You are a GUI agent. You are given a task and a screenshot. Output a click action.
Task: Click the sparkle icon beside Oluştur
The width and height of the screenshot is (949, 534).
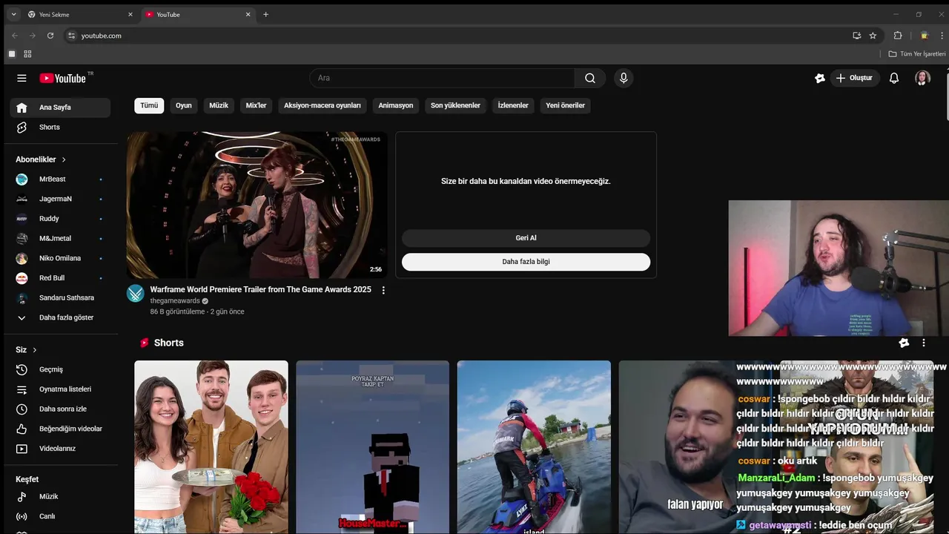(x=820, y=78)
